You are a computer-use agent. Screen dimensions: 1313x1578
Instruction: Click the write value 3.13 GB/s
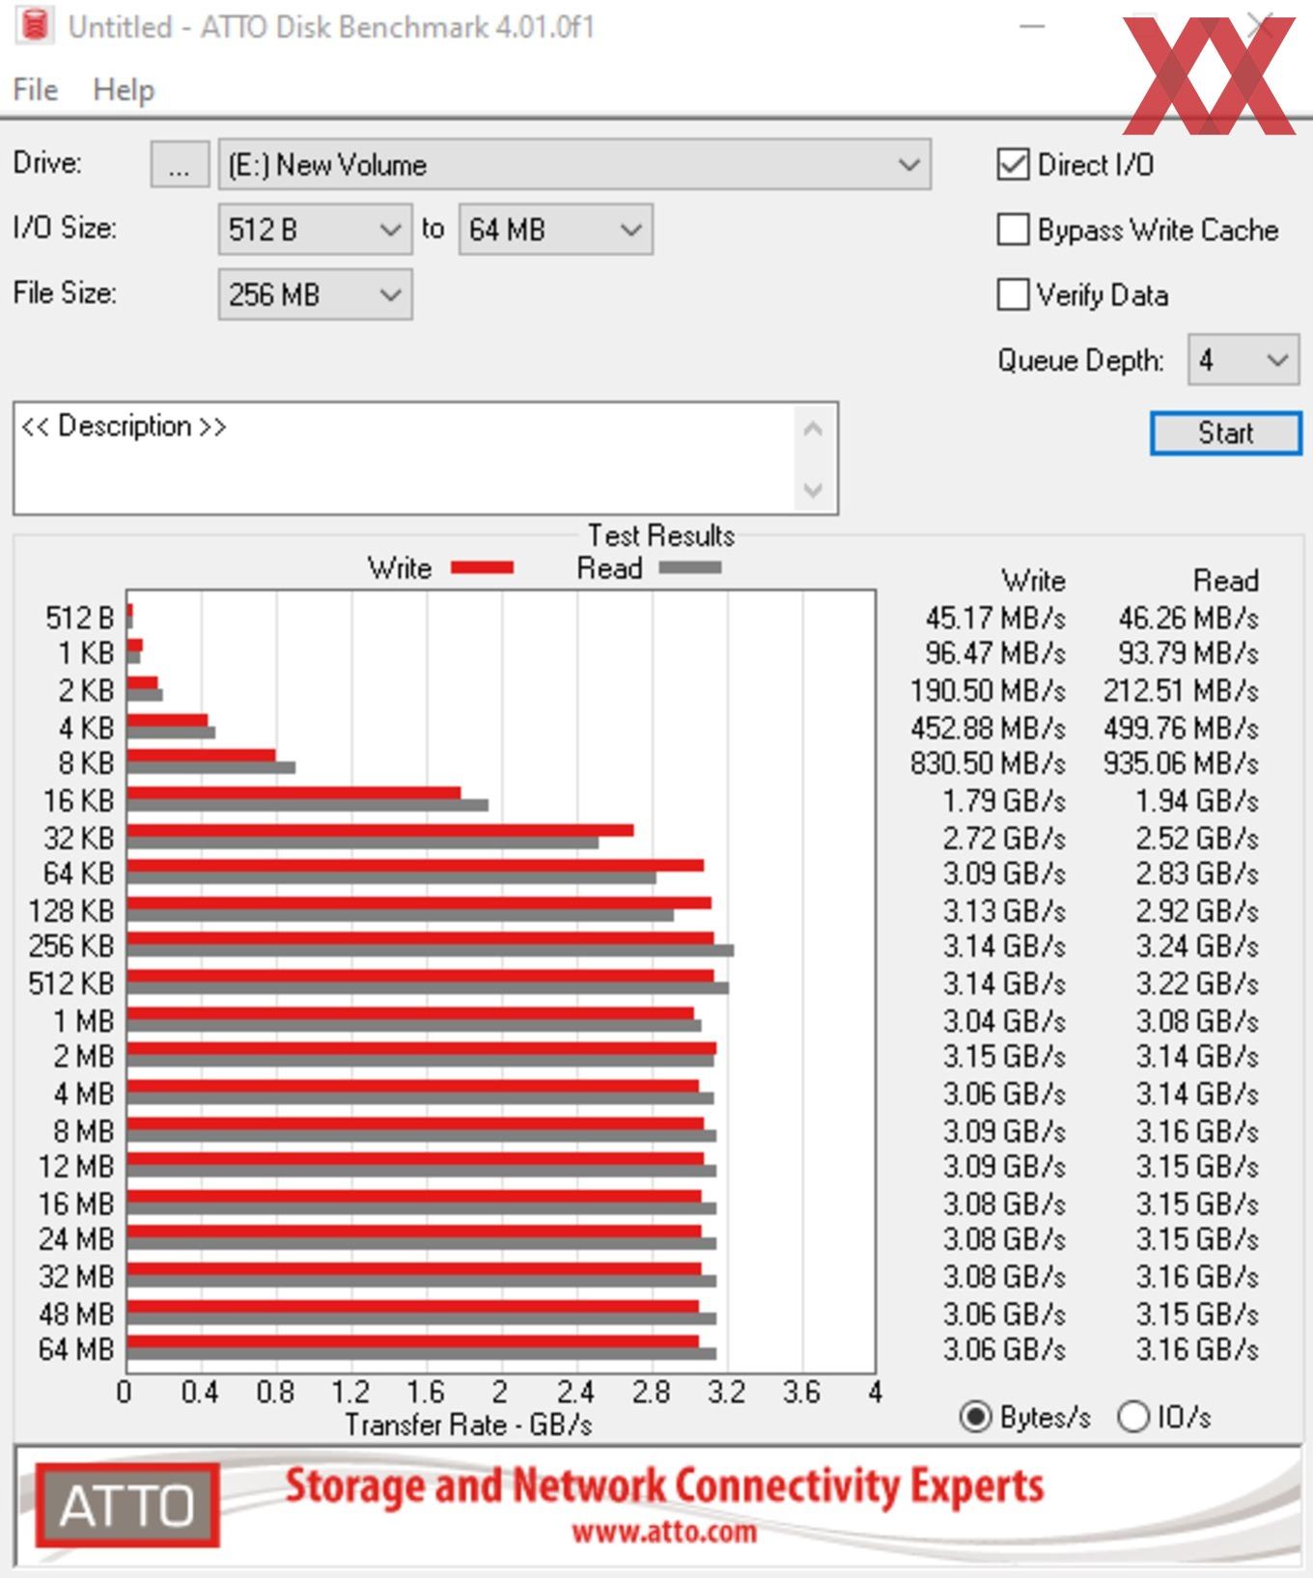coord(1004,911)
